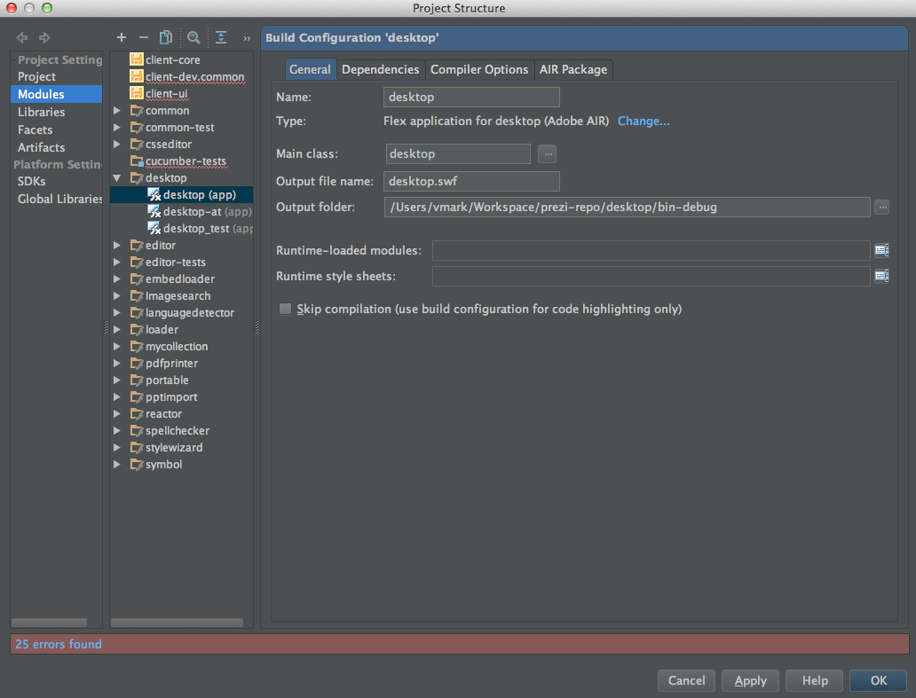
Task: Click the expand all tree icon
Action: pyautogui.click(x=221, y=37)
